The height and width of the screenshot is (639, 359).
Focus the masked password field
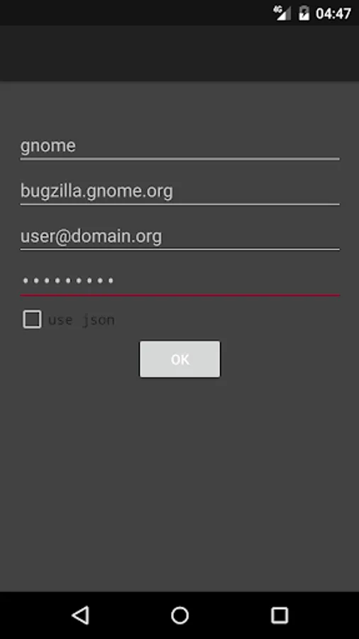pyautogui.click(x=179, y=281)
